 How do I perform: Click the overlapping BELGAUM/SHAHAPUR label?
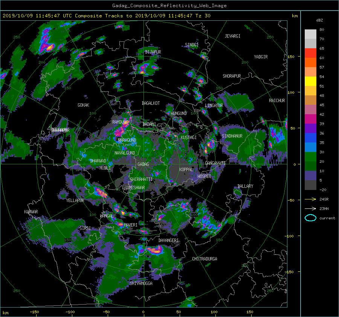(x=60, y=130)
